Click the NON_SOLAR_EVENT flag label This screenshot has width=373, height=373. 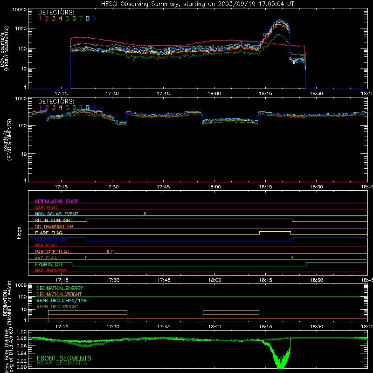[56, 214]
